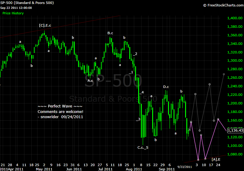244x171 pixels.
Task: Click the green Price History label
Action: tap(13, 13)
